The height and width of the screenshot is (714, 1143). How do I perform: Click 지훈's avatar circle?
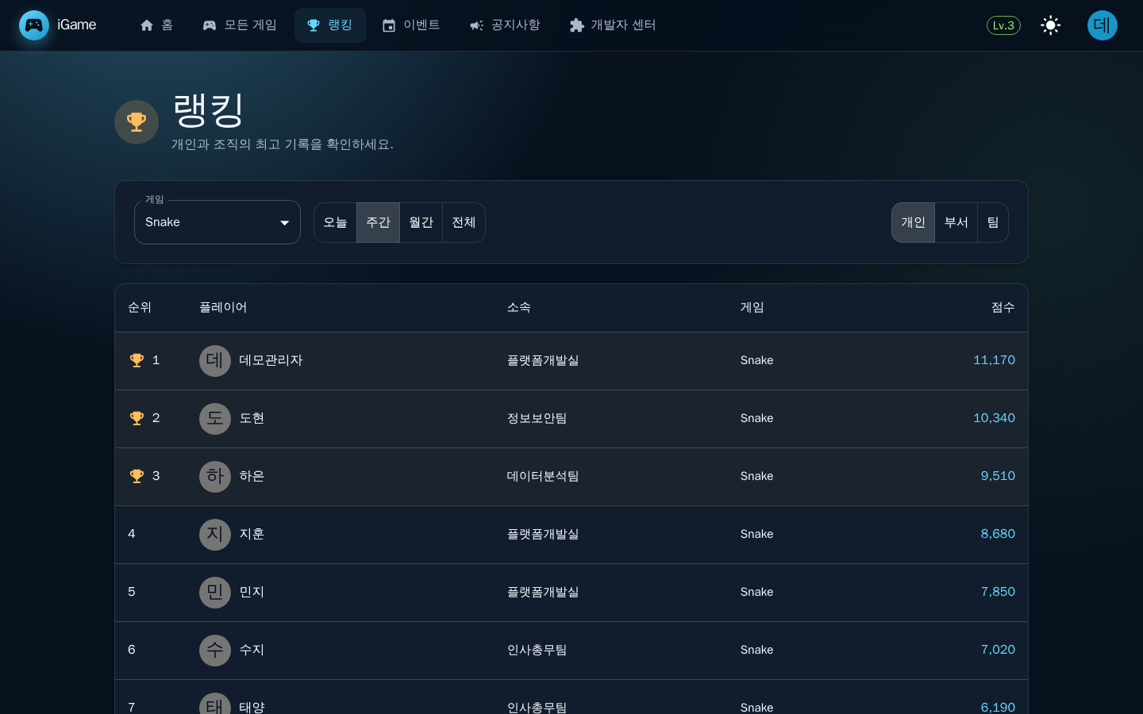point(215,535)
